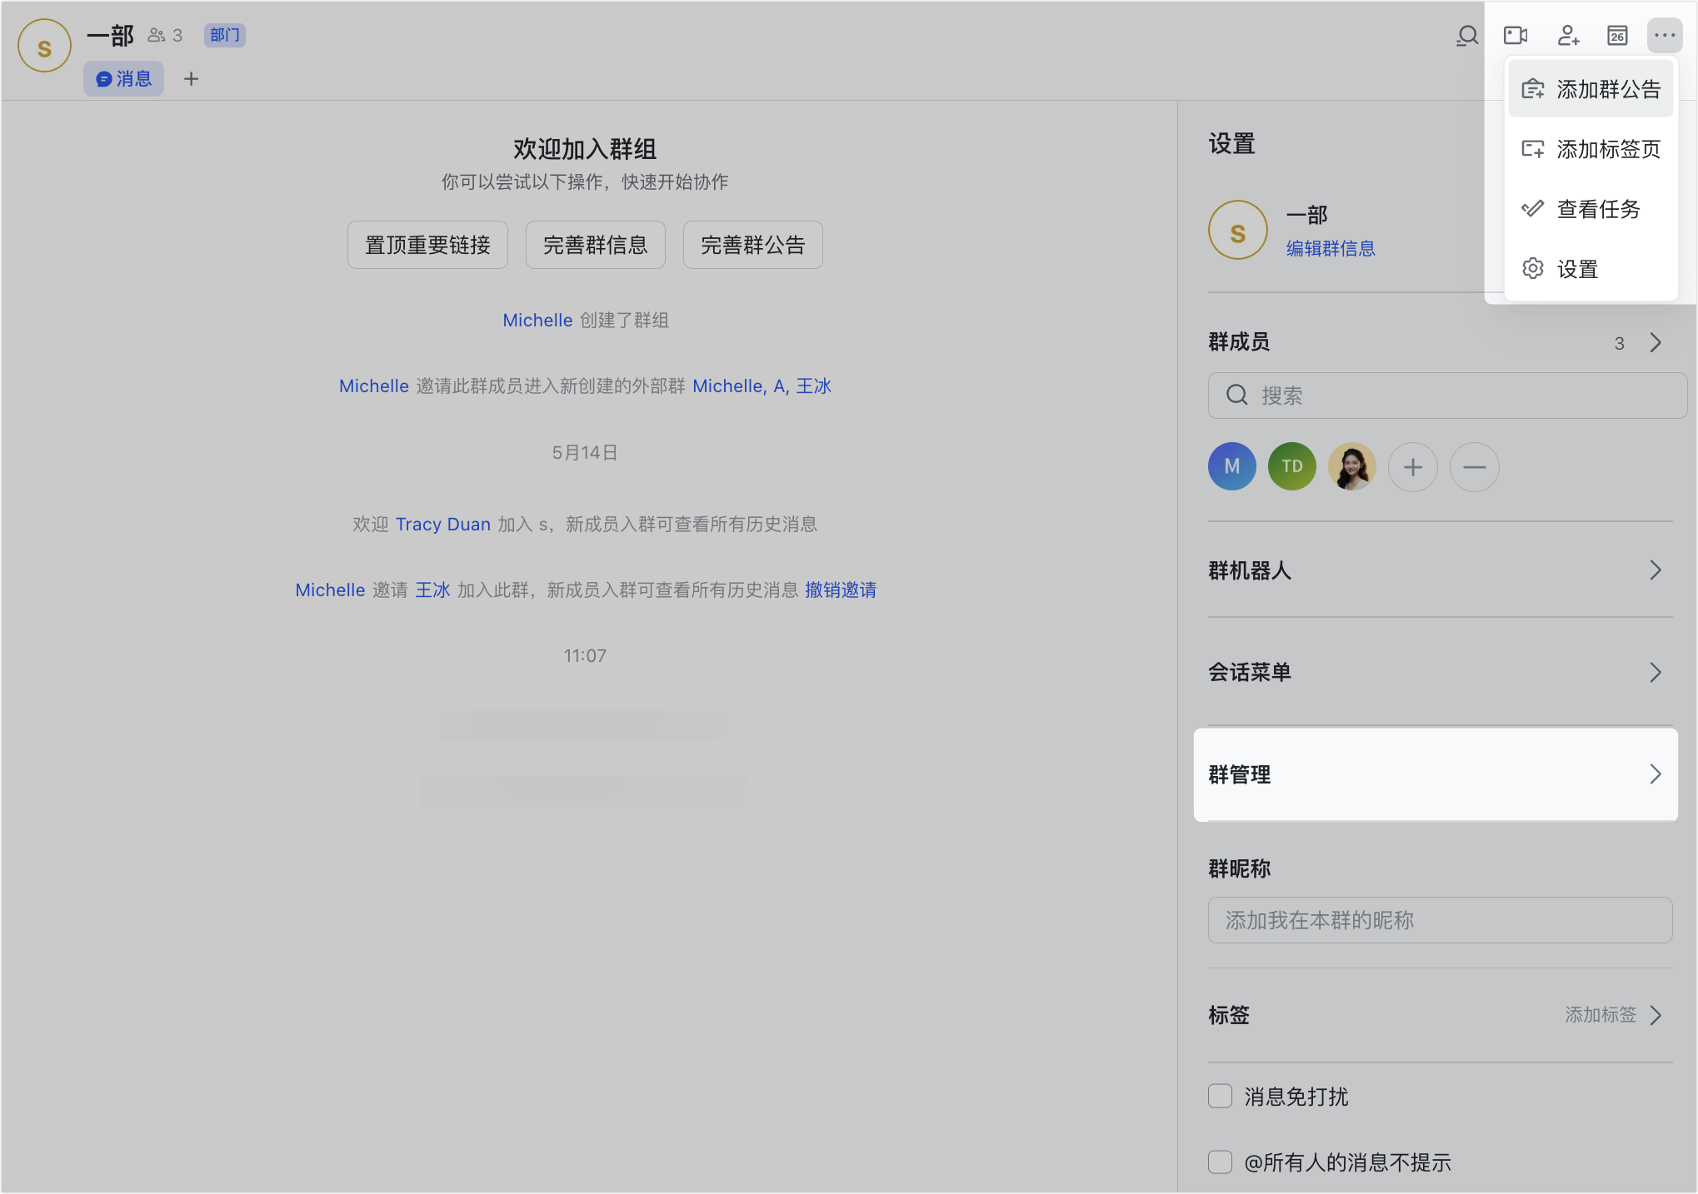Click the add member icon in header
Image resolution: width=1698 pixels, height=1194 pixels.
tap(1568, 36)
